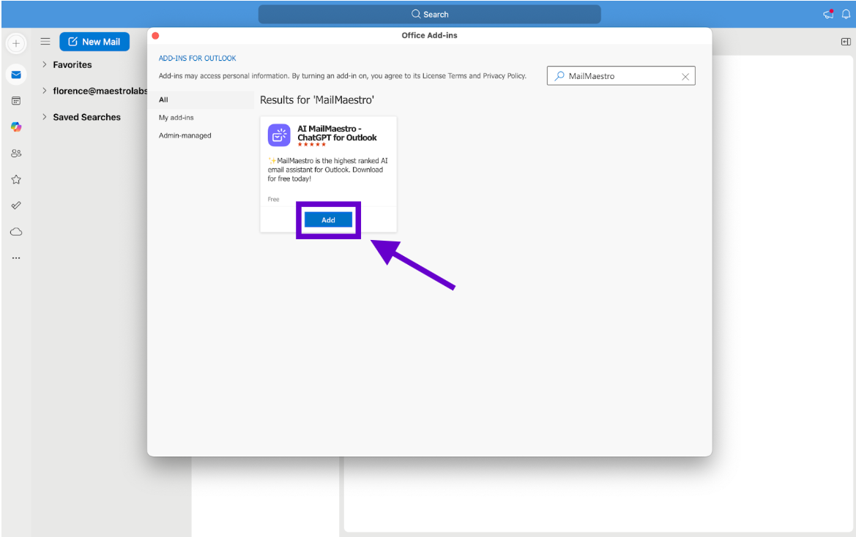Image resolution: width=856 pixels, height=537 pixels.
Task: Open AI MailMaestro - ChatGPT for Outlook title
Action: click(x=337, y=133)
